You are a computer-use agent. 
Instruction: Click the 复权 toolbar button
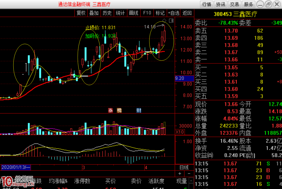81,13
